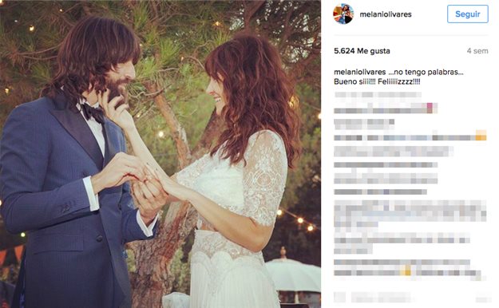Screen dimensions: 499x308
Task: View who liked via 5.624 Me gusta
Action: (x=362, y=51)
